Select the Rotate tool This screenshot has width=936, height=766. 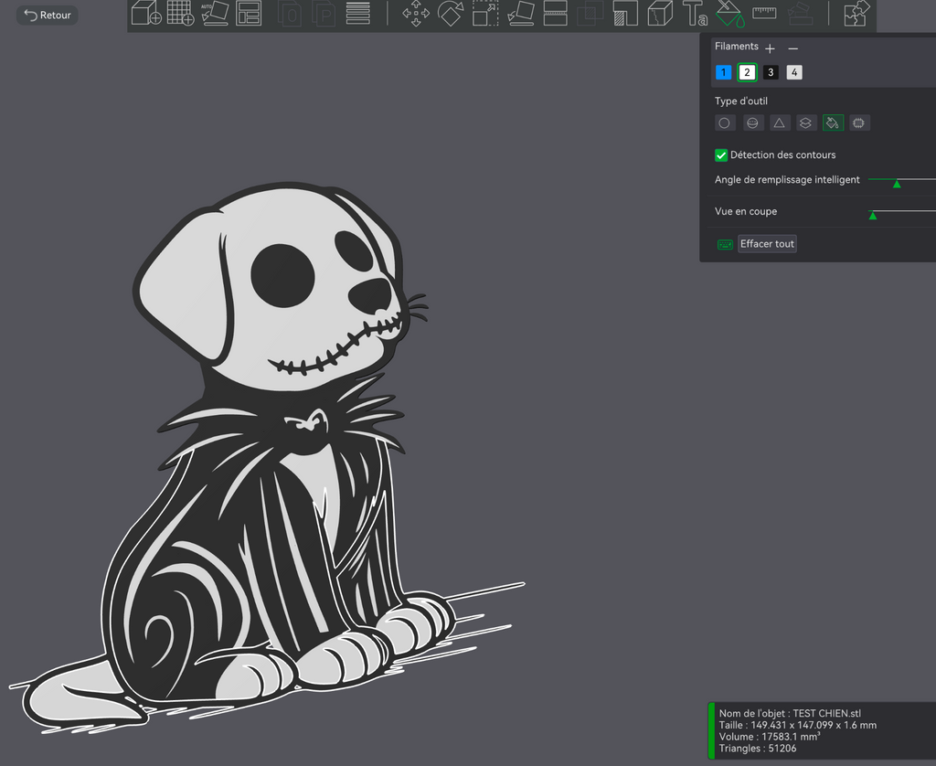(x=451, y=13)
